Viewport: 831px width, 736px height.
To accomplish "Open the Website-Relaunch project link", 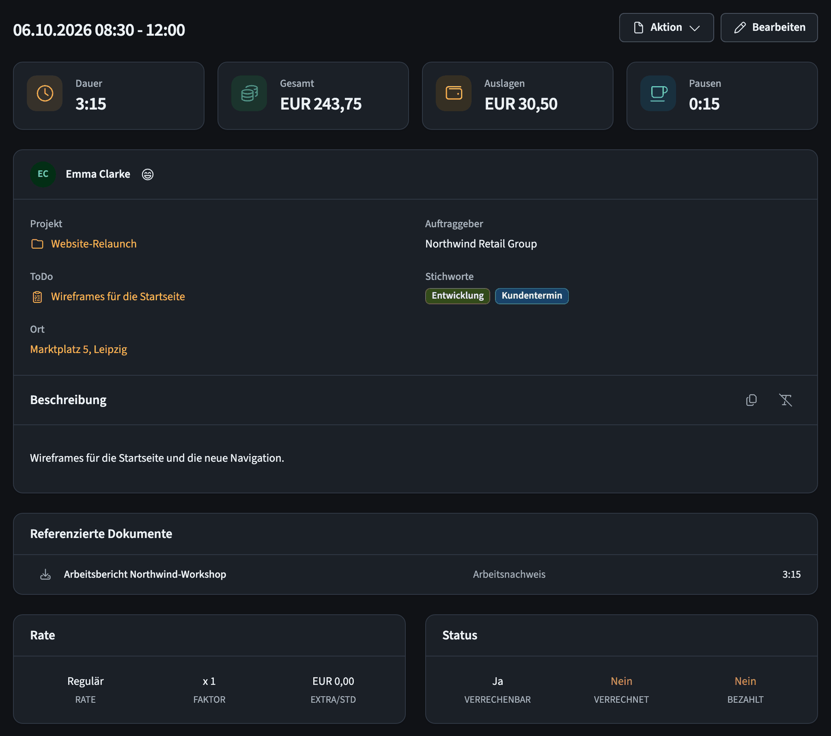I will pos(93,244).
